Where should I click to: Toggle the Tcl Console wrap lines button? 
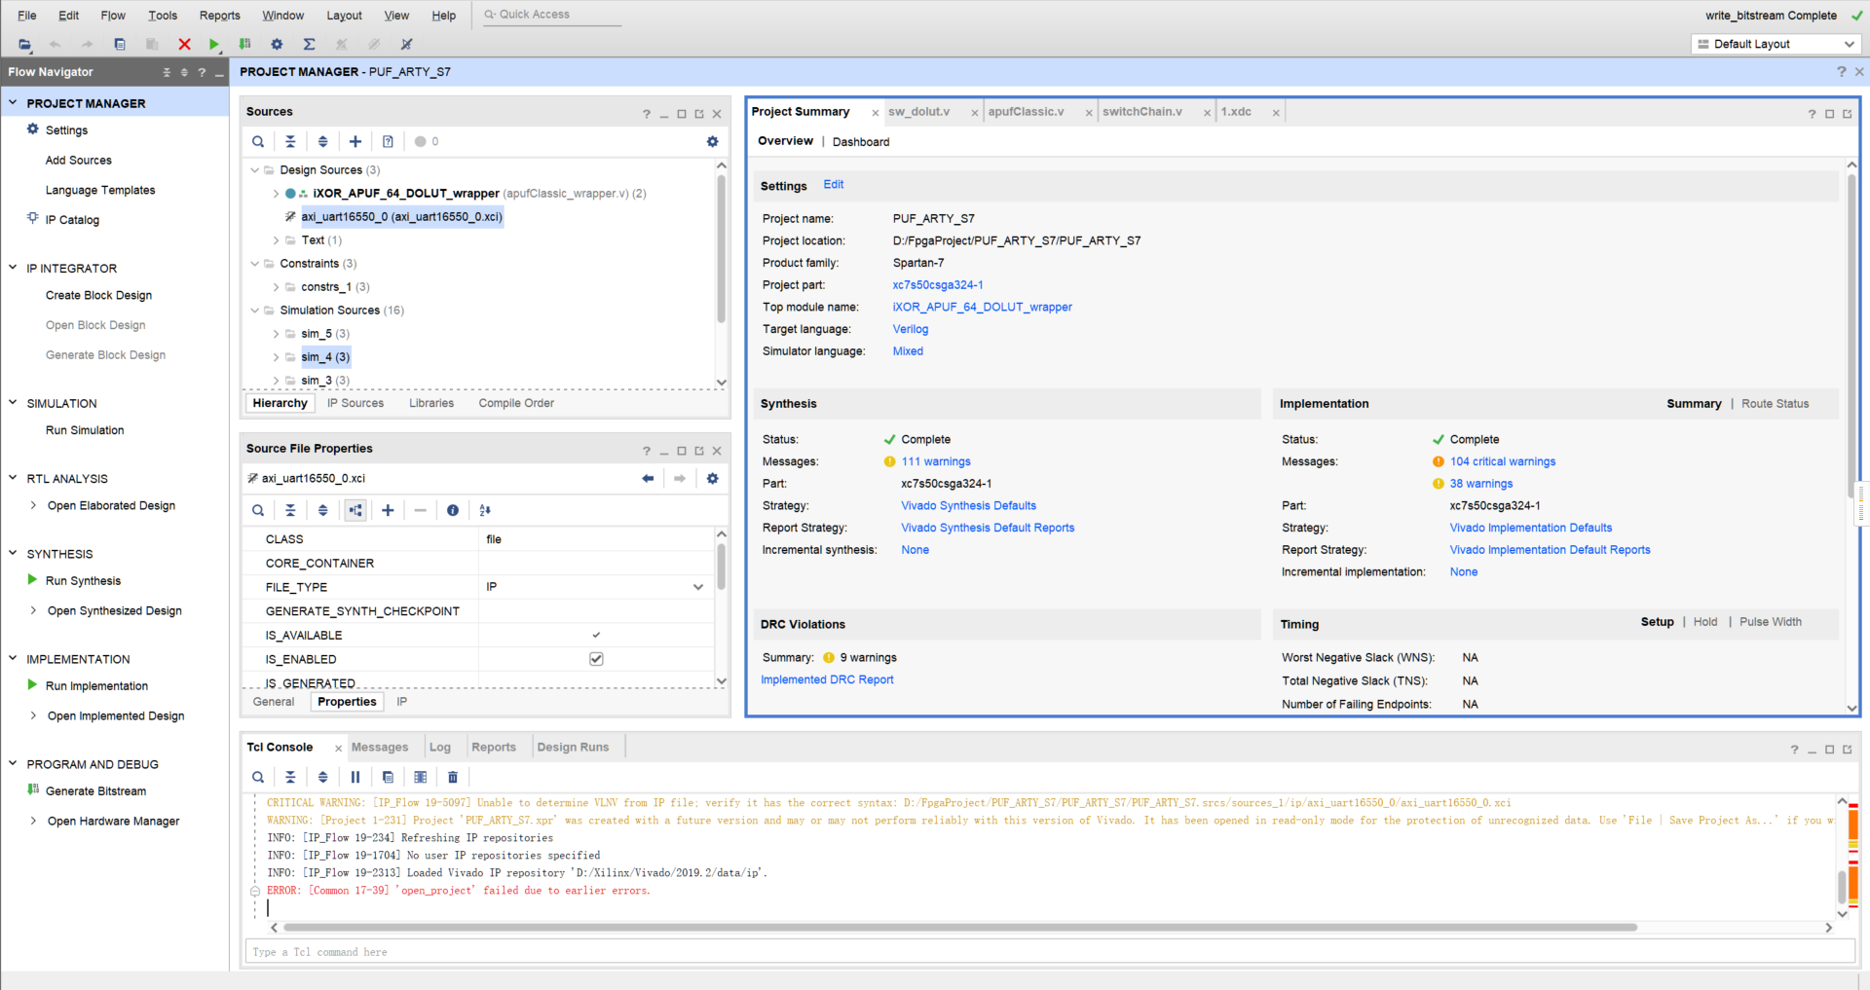(420, 777)
